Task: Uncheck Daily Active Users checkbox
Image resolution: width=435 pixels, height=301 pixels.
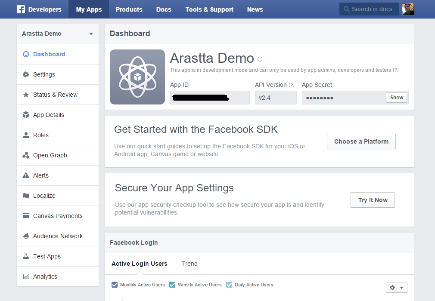Action: [x=229, y=285]
